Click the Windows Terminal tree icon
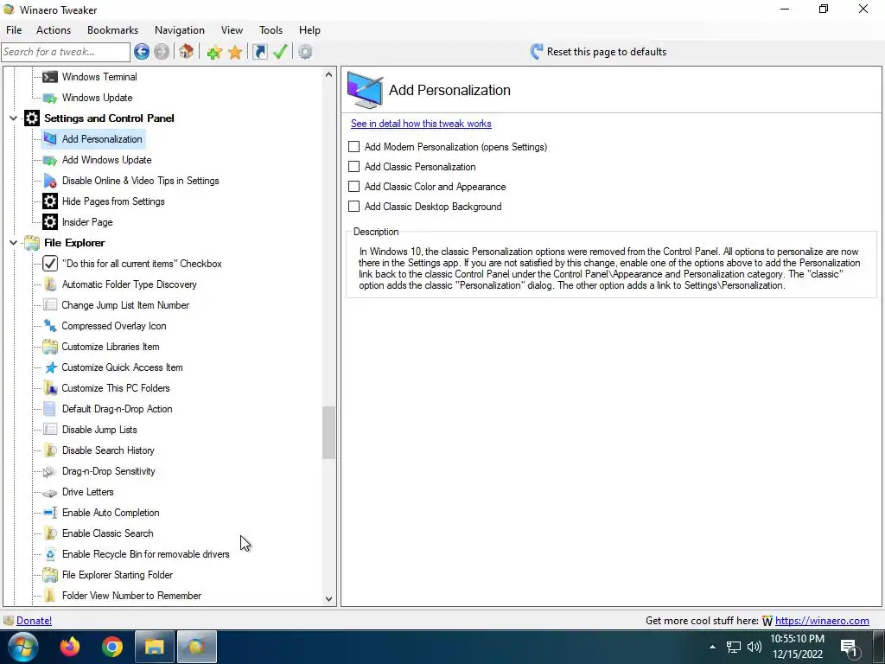 [x=50, y=77]
